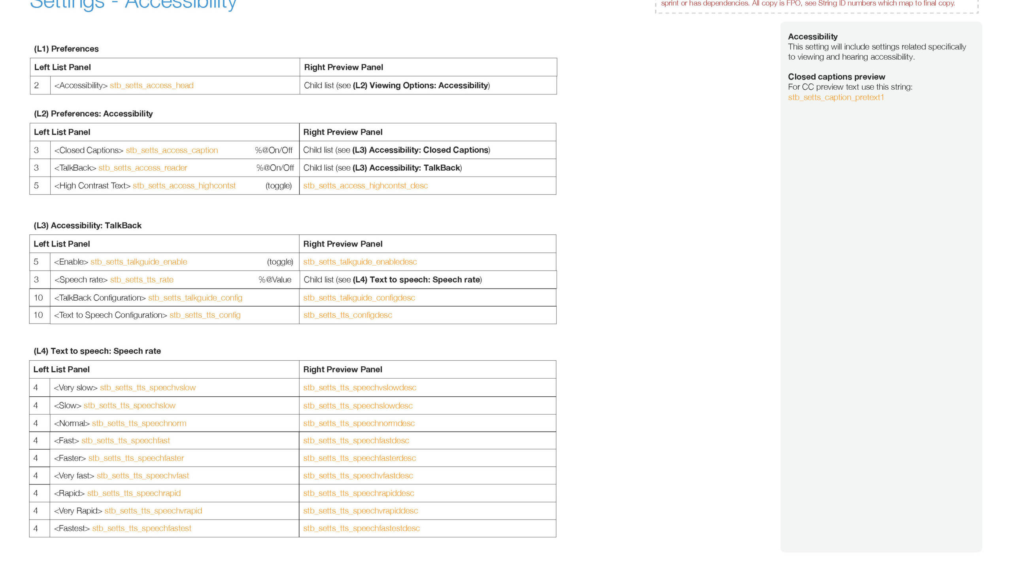This screenshot has height=569, width=1012.
Task: Click the (L3) Accessibility: TalkBack heading
Action: coord(87,226)
